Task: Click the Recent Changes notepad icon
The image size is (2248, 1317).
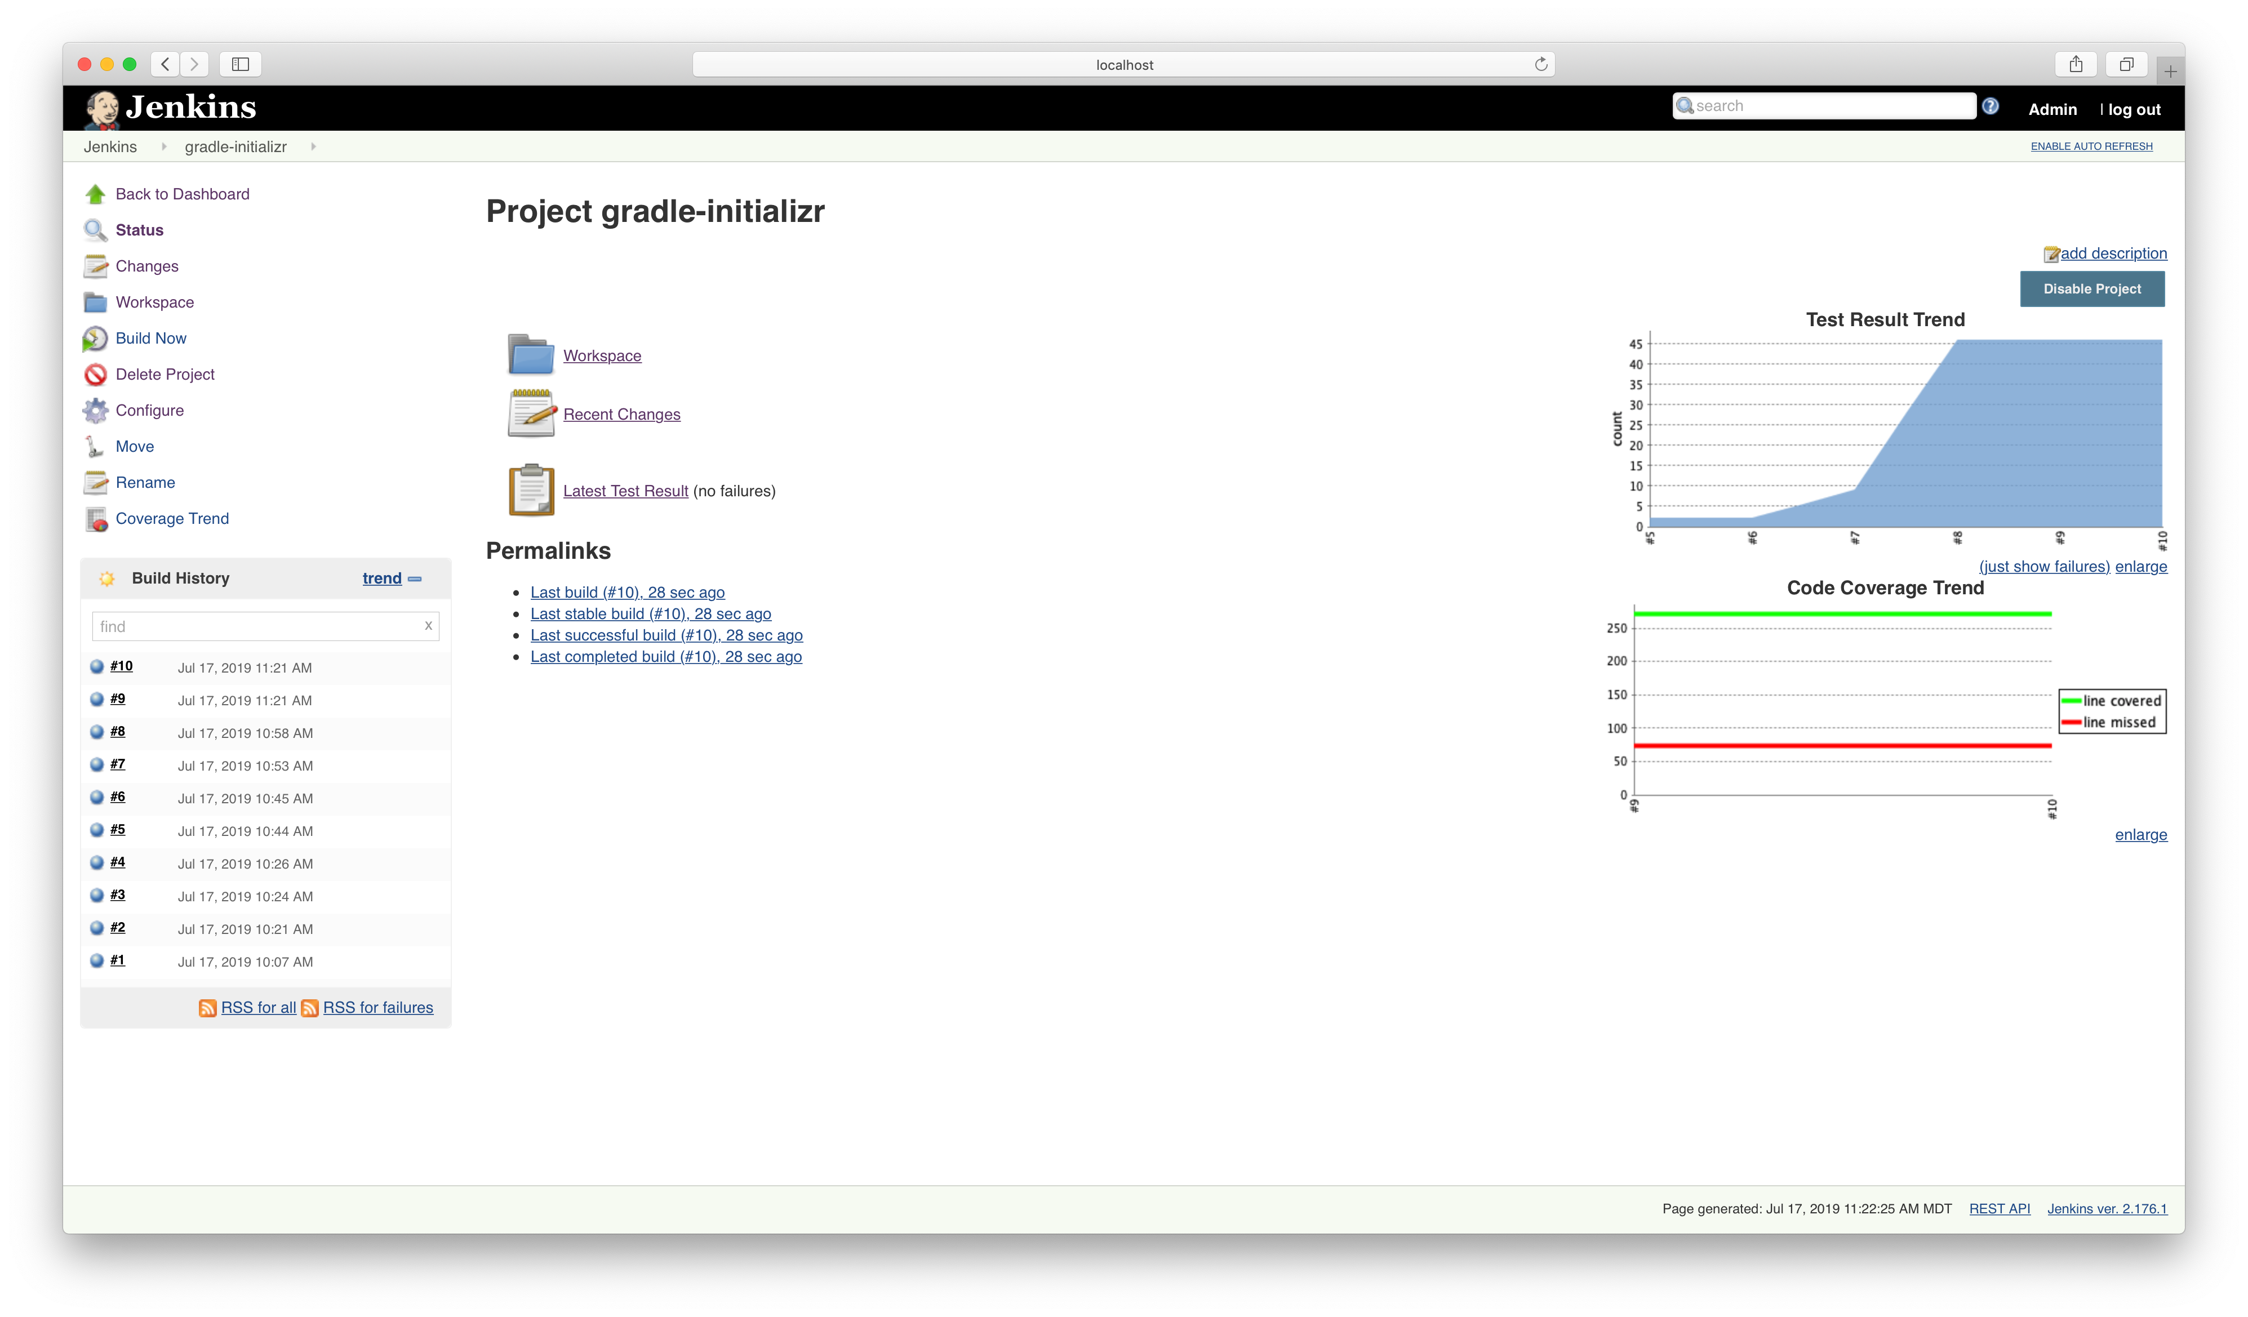Action: coord(531,413)
